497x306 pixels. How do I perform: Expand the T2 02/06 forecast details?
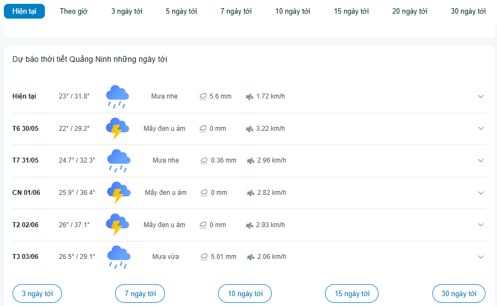coord(481,224)
